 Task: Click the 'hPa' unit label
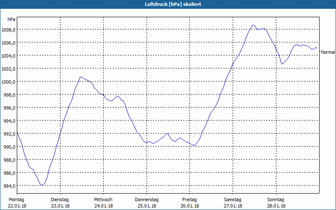[x=11, y=19]
